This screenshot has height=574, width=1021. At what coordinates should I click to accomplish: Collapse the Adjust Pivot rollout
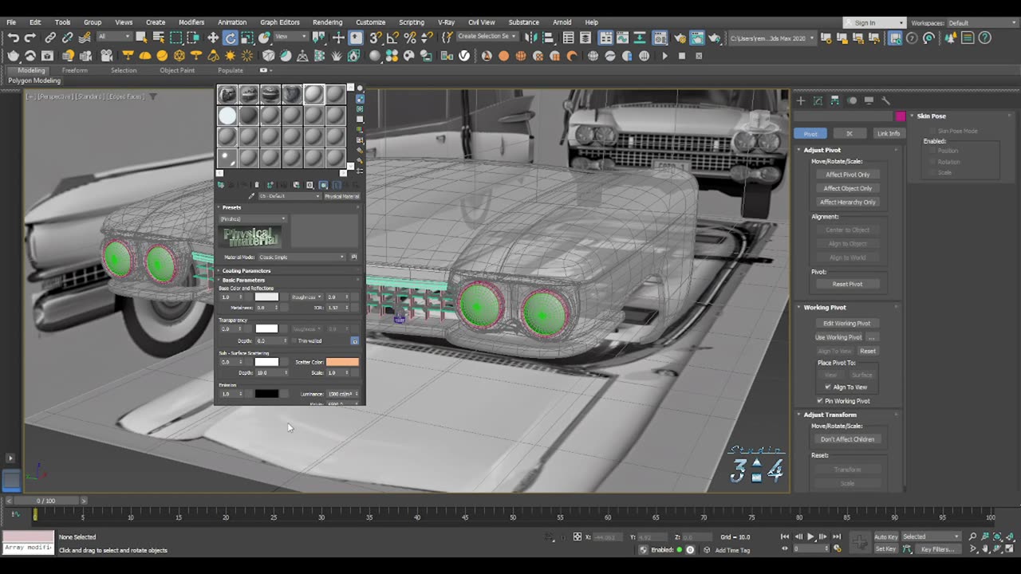click(822, 150)
